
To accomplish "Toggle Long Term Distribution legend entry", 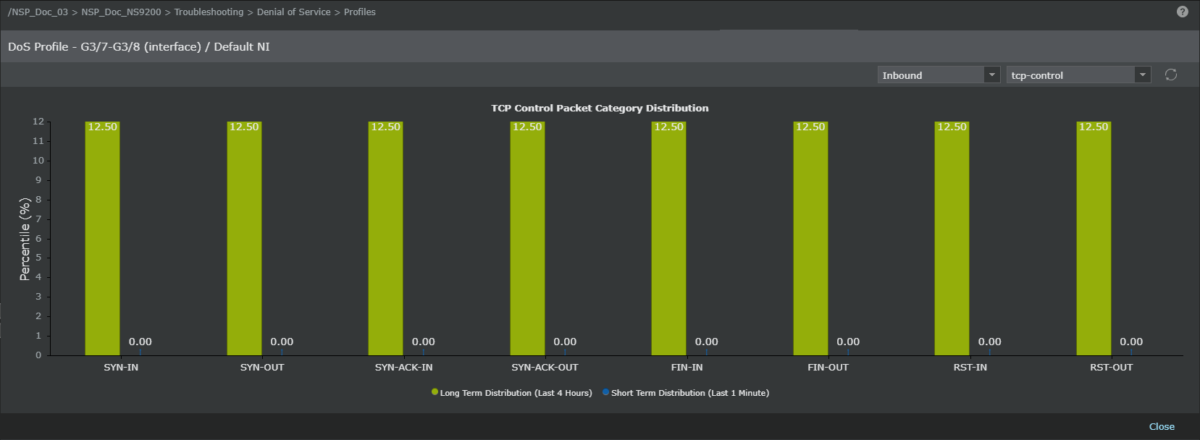I will coord(512,393).
